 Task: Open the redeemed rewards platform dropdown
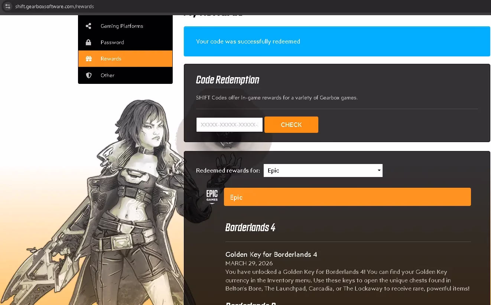[x=322, y=170]
